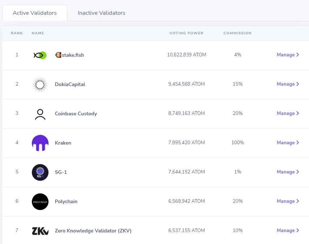Click the purple Kraken logo
This screenshot has width=309, height=244.
coord(40,143)
